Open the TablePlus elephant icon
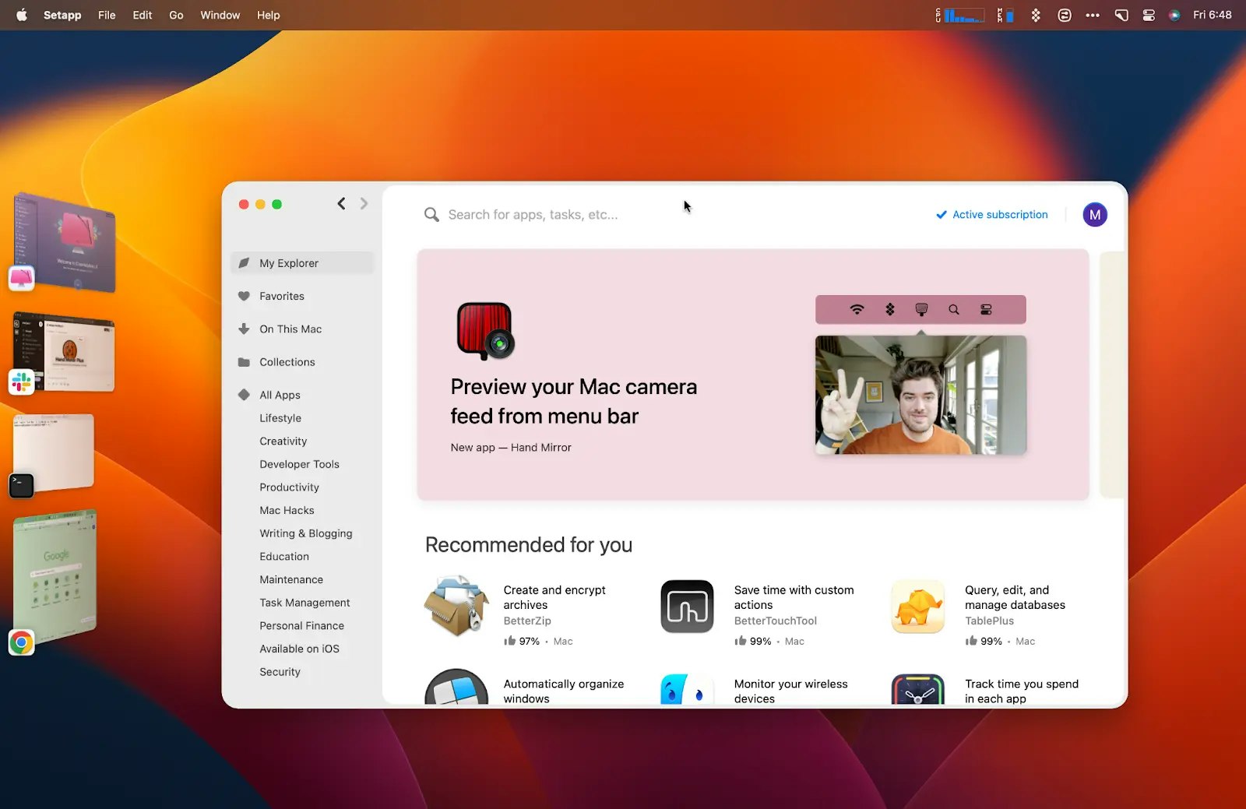The height and width of the screenshot is (809, 1246). click(918, 607)
